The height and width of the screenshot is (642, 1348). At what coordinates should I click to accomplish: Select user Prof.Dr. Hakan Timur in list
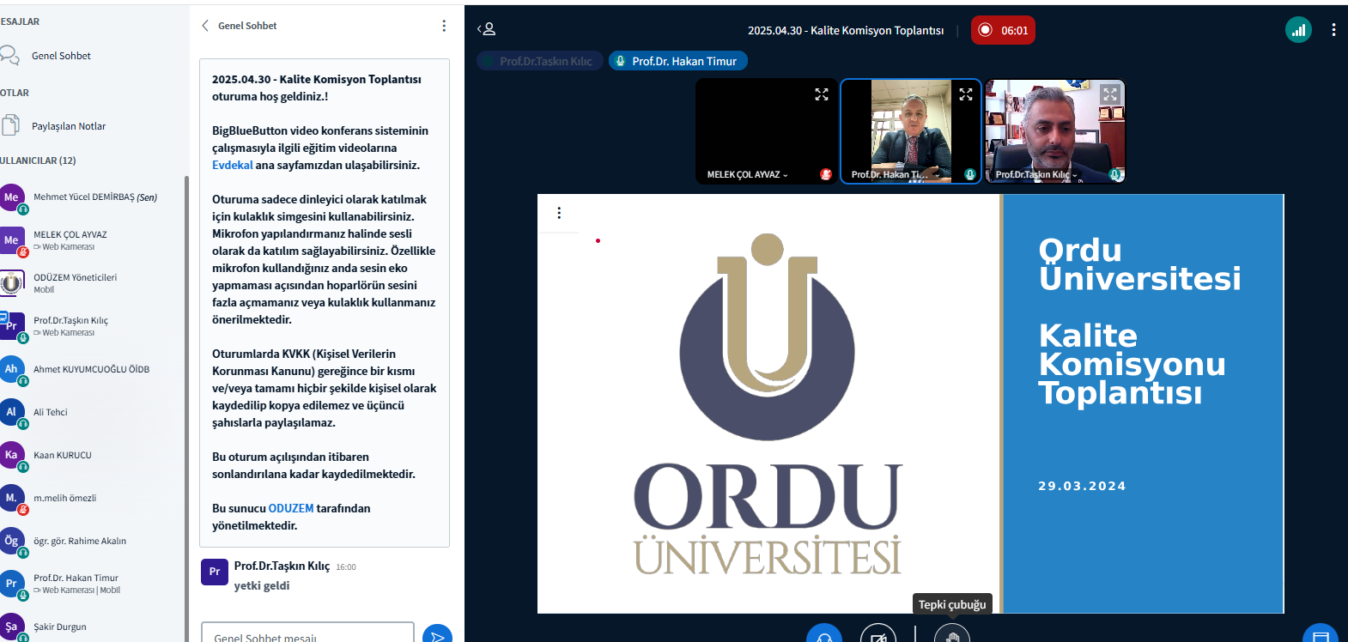93,584
